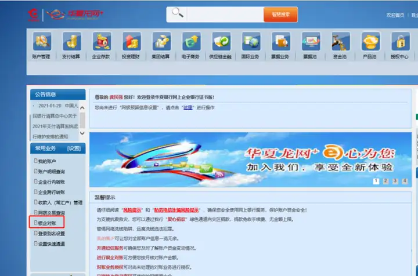Open the red 风险提示 link
Screen dimensions: 418x276
132,210
